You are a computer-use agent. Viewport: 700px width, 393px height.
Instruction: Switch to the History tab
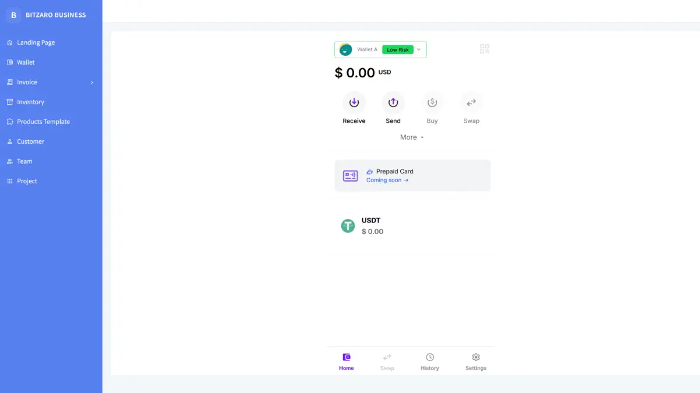click(430, 361)
